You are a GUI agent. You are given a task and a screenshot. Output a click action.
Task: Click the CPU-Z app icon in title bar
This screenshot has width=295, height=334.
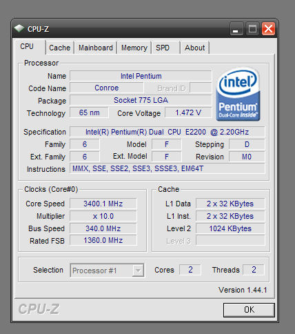(x=19, y=29)
